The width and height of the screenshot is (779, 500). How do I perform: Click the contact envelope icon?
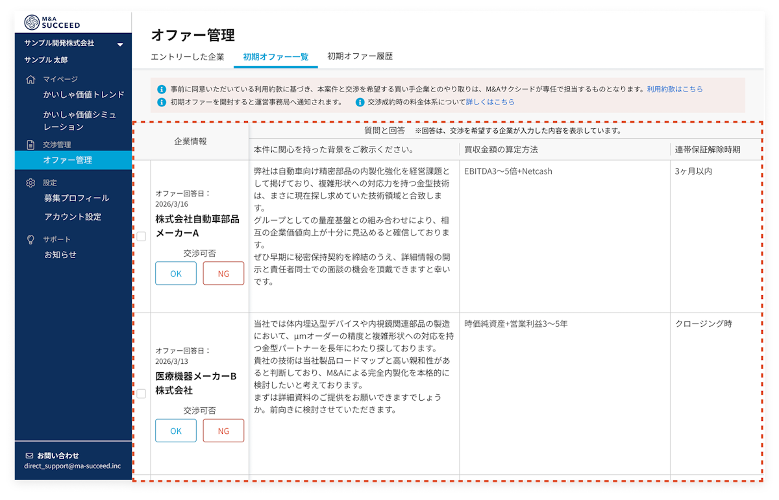[29, 456]
